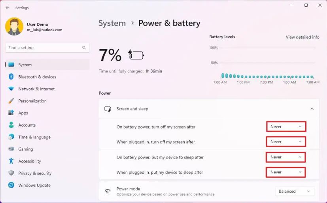Click the search magnifier icon

pos(84,48)
